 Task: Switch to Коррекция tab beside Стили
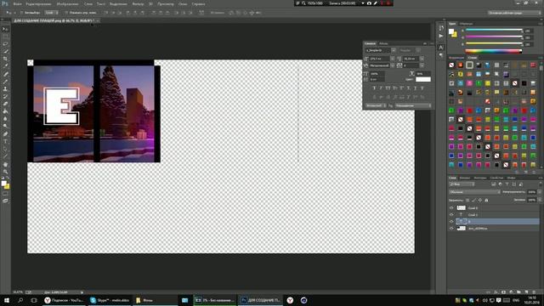tap(456, 58)
